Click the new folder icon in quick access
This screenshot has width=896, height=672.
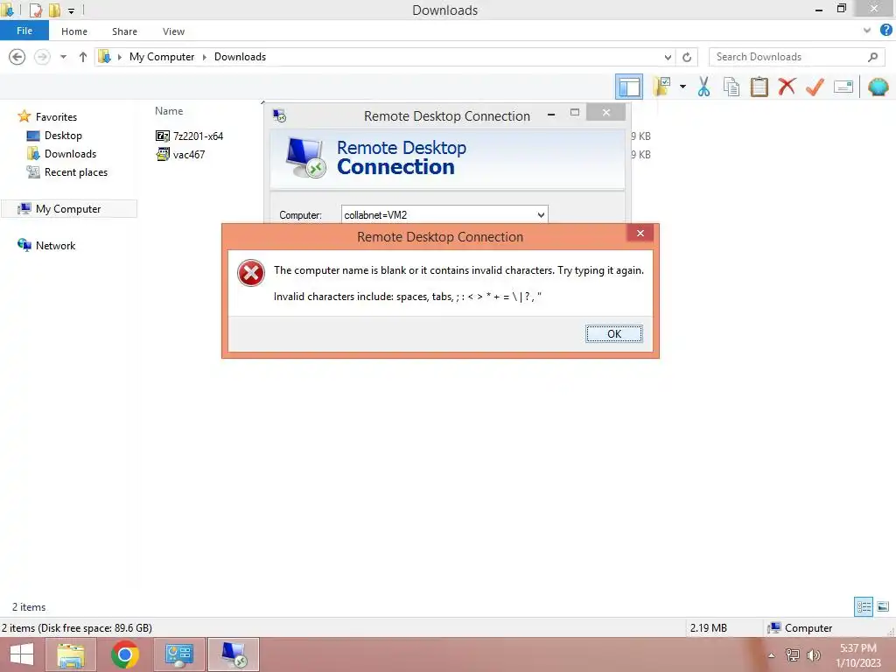pyautogui.click(x=54, y=10)
